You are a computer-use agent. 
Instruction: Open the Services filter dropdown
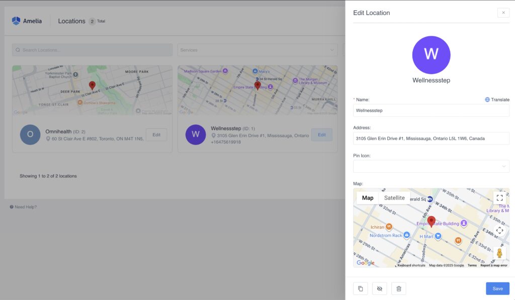coord(257,50)
